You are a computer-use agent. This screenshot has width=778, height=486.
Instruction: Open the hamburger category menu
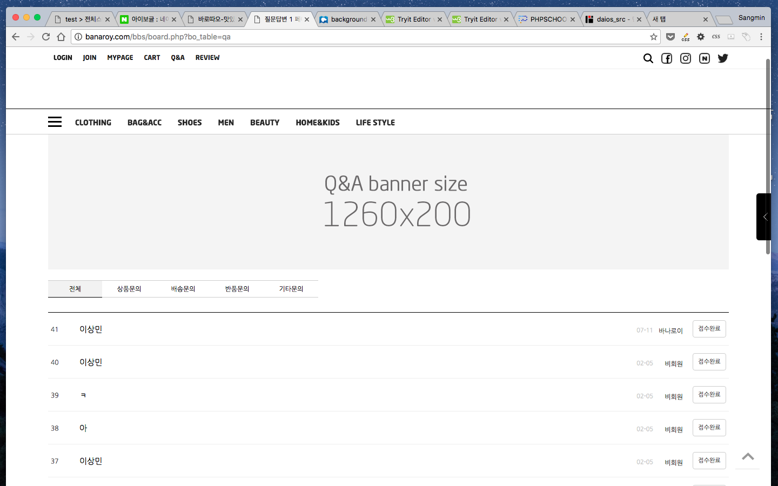pyautogui.click(x=55, y=122)
